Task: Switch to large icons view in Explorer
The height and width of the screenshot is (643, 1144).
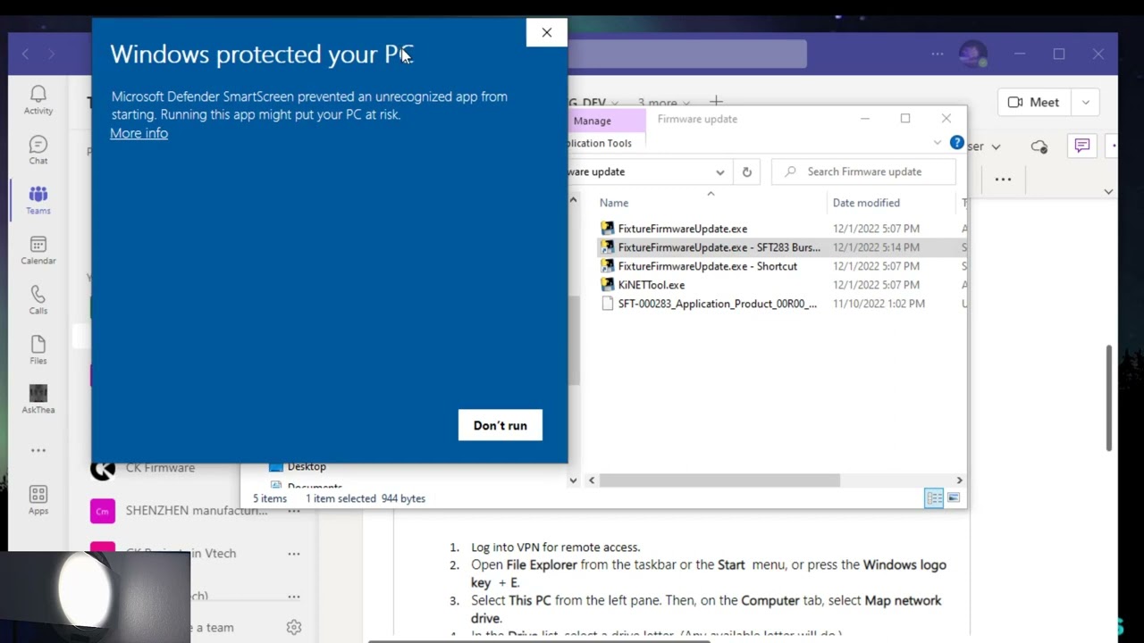Action: 954,498
